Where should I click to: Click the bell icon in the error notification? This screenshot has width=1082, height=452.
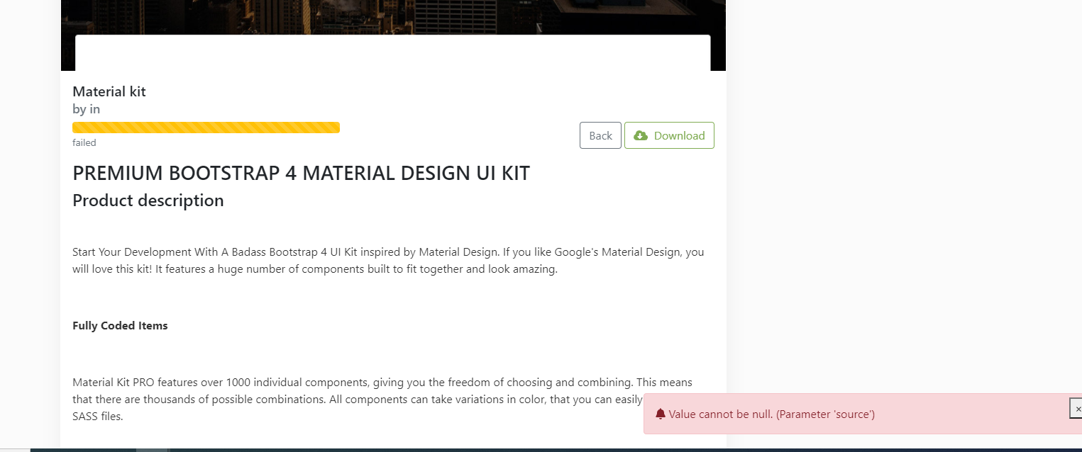pyautogui.click(x=661, y=414)
